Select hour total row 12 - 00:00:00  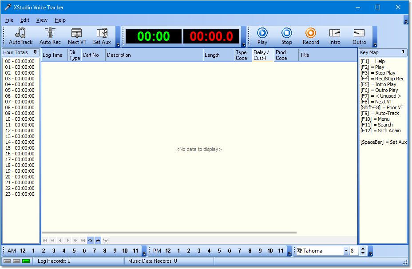20,131
